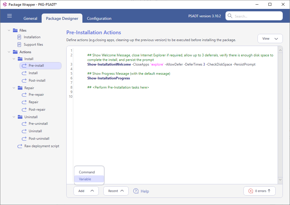This screenshot has height=205, width=290.
Task: Collapse the Files tree node
Action: click(9, 30)
